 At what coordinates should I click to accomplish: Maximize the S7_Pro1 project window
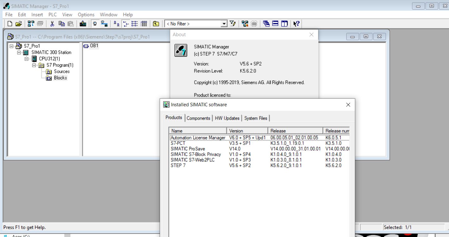(366, 36)
